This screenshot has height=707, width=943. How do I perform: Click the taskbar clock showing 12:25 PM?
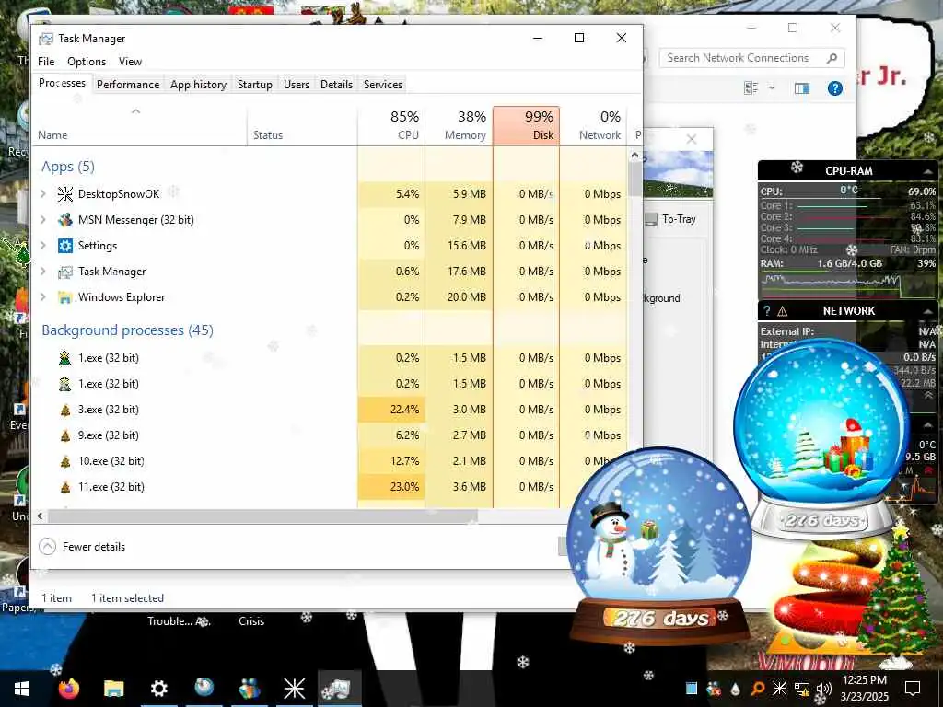(864, 689)
